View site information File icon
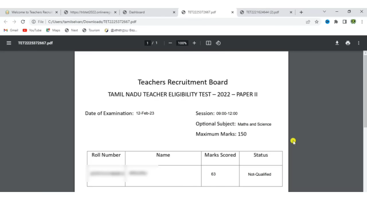This screenshot has width=367, height=206. pos(38,22)
